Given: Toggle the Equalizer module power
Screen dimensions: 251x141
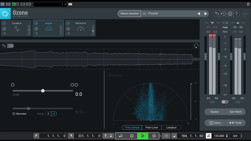Looking at the screenshot, I should 4,23.
